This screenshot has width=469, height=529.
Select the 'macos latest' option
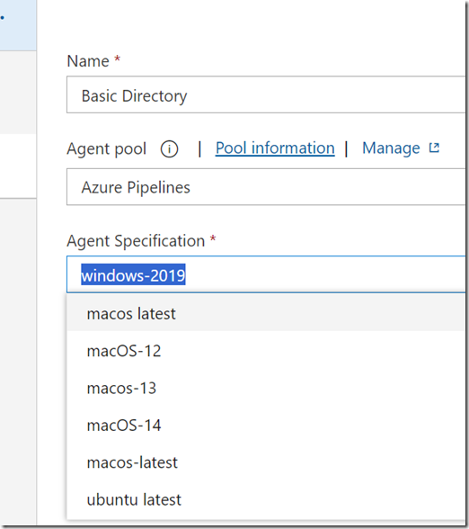click(266, 313)
